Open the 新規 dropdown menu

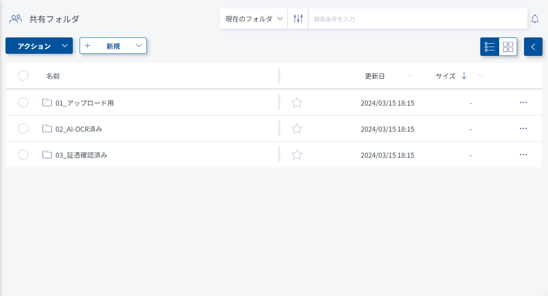[113, 46]
